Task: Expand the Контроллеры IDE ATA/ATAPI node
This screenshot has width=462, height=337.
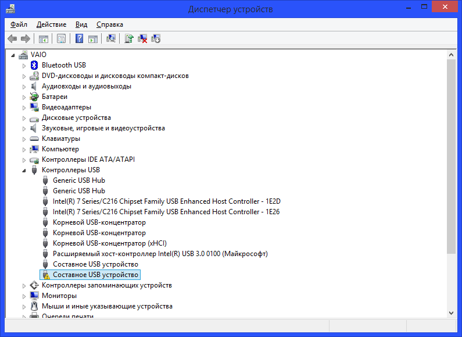Action: [24, 160]
